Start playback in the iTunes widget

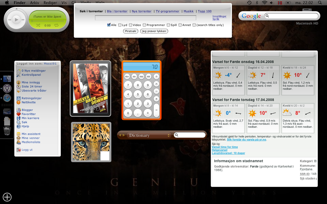(17, 20)
